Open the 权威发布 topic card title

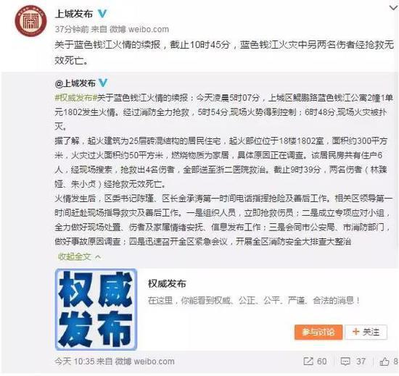[x=167, y=283]
